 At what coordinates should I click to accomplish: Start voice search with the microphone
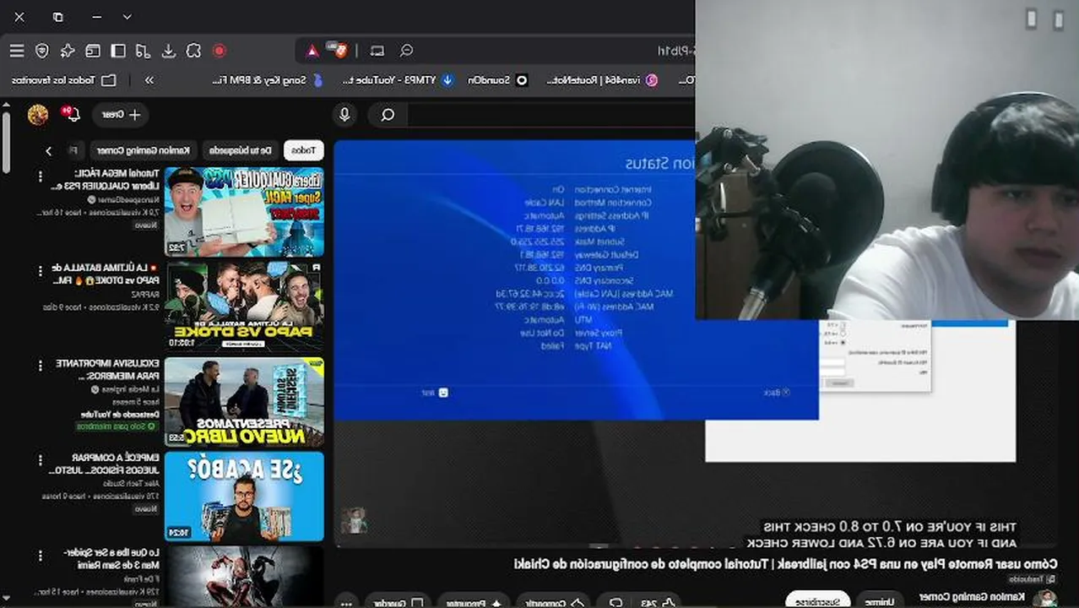coord(344,114)
